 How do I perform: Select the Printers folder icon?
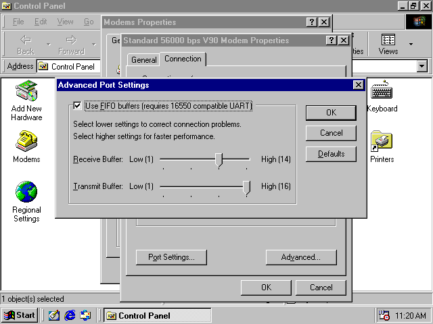[382, 141]
